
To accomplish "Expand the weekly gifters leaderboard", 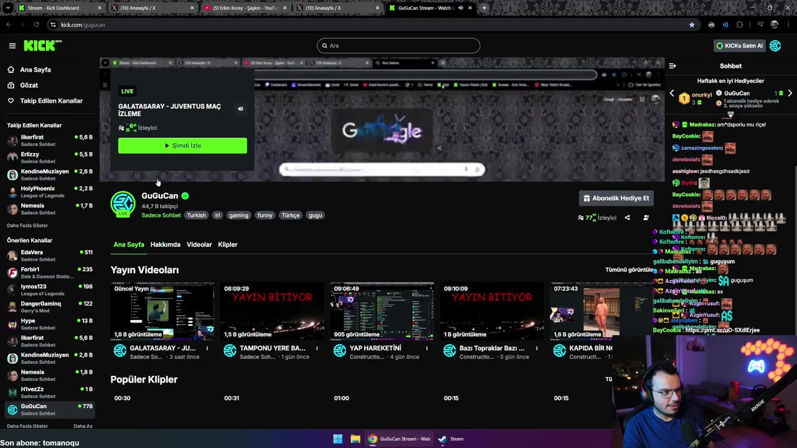I will [x=730, y=114].
